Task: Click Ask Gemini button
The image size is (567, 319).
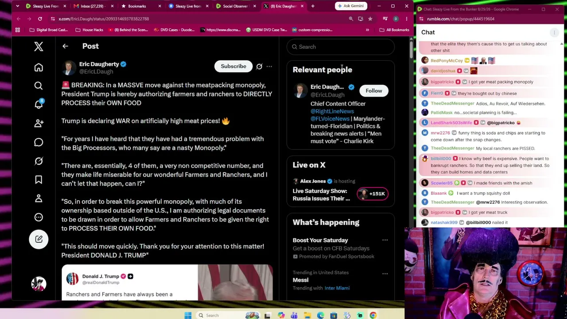Action: coord(350,6)
